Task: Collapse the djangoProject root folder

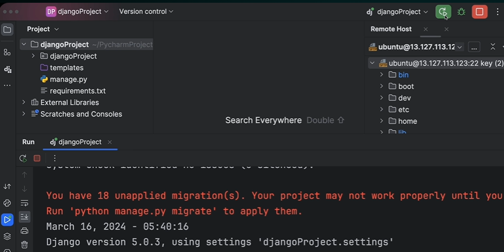Action: pos(24,44)
